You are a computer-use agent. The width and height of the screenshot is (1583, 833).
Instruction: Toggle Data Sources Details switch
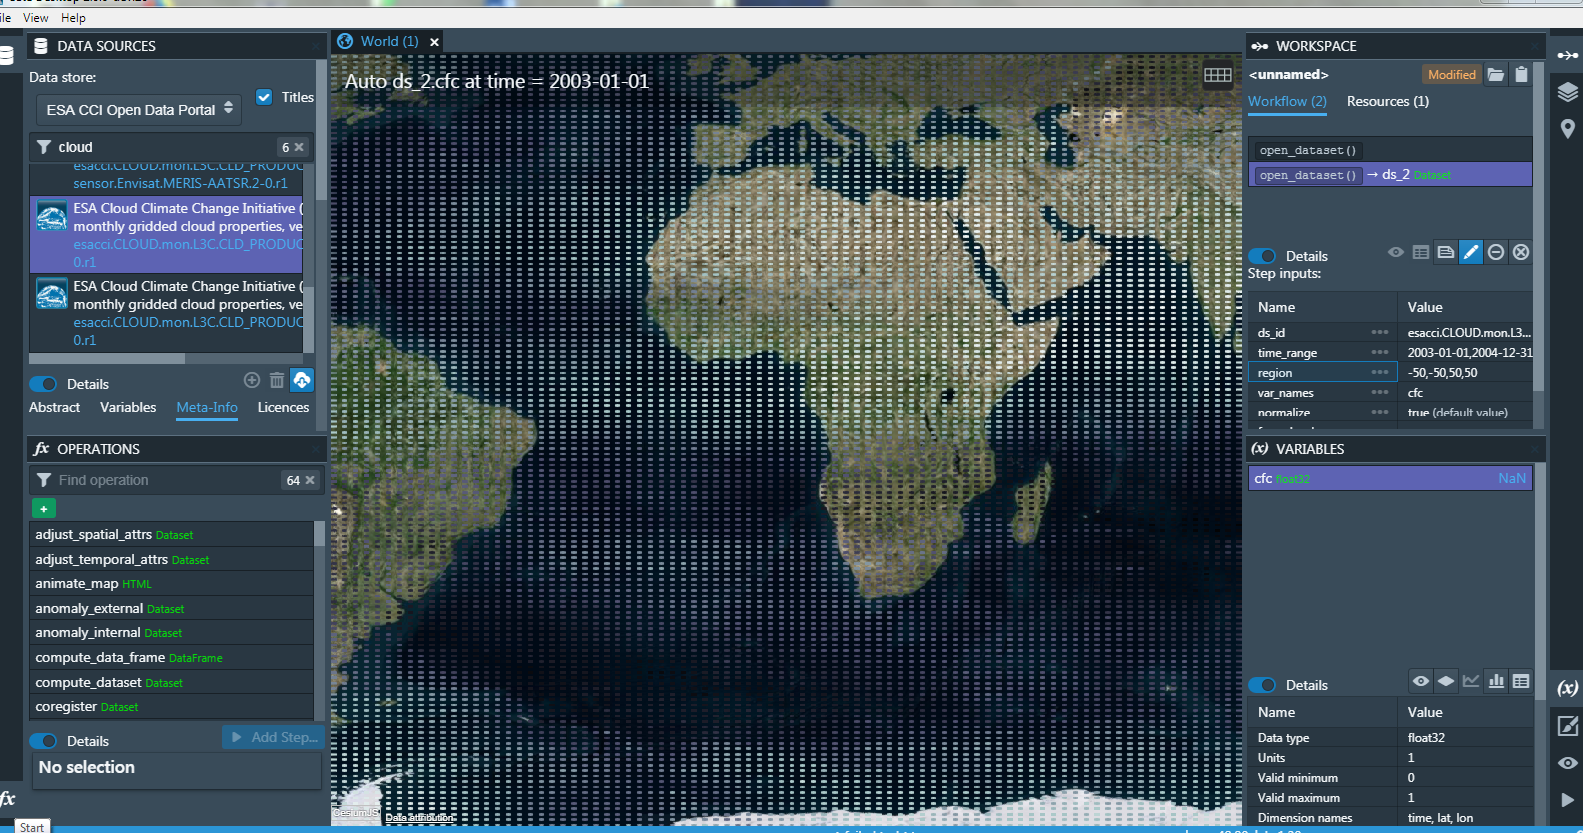43,384
